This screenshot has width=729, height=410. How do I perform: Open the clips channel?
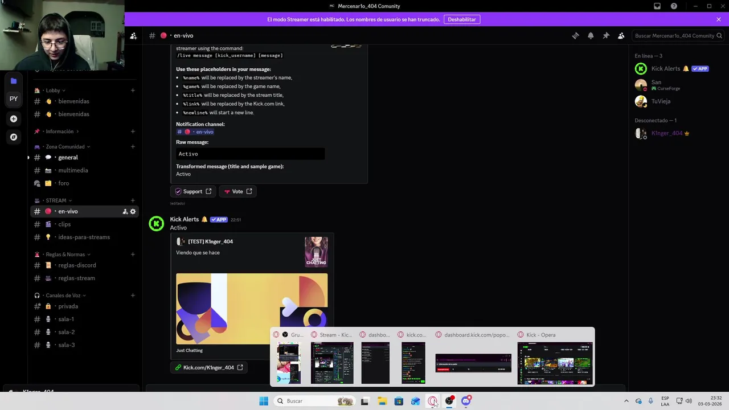pos(84,224)
